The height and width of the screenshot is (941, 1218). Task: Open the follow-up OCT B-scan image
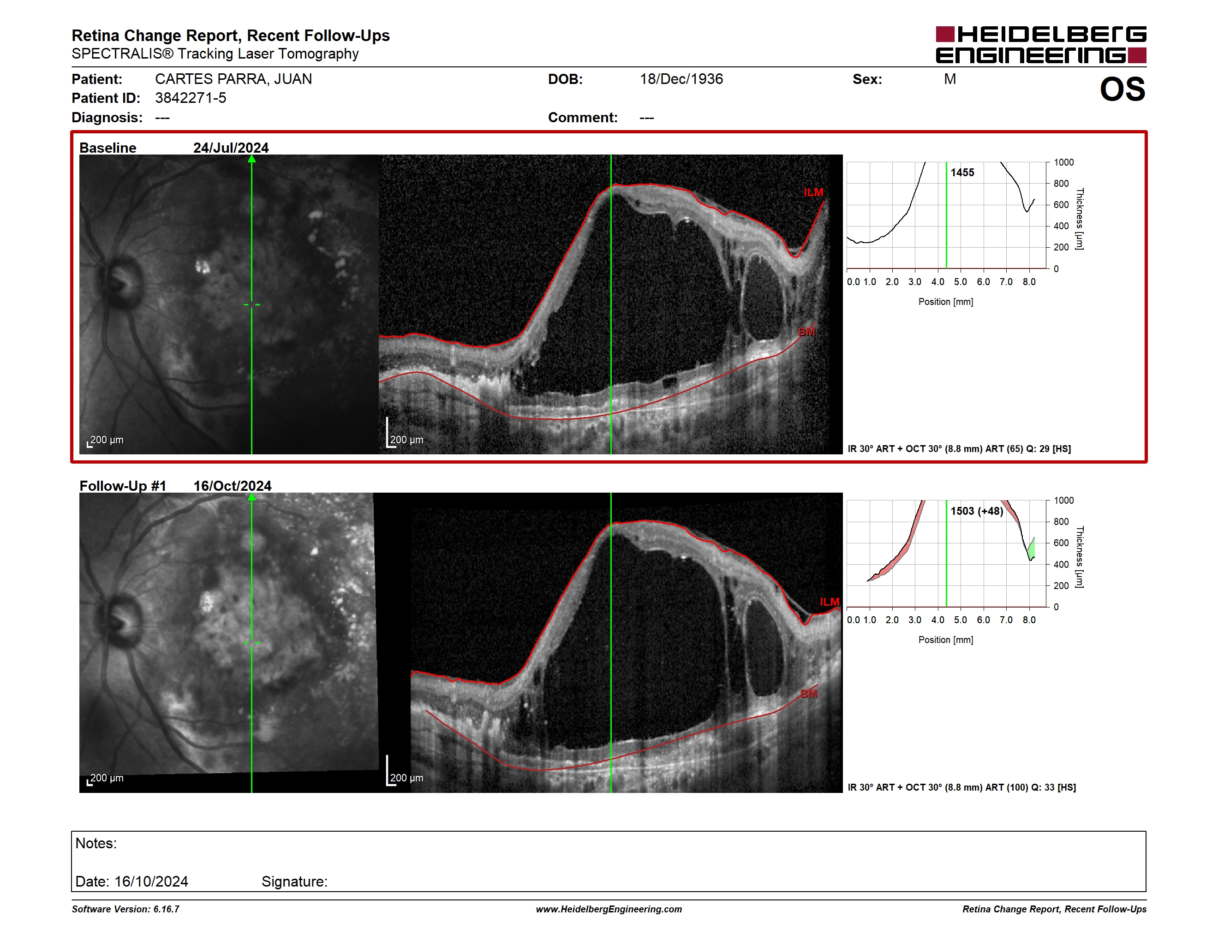click(611, 642)
